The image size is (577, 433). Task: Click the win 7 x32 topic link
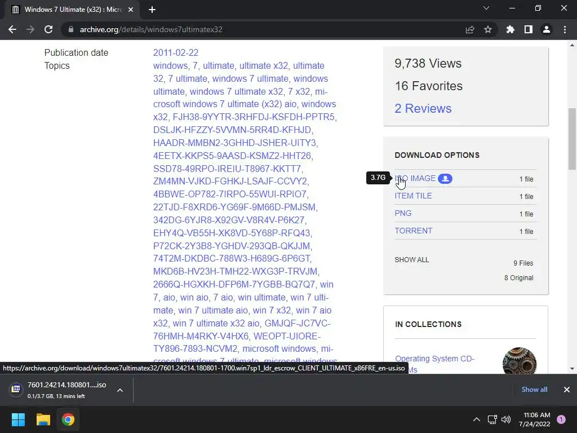point(271,311)
